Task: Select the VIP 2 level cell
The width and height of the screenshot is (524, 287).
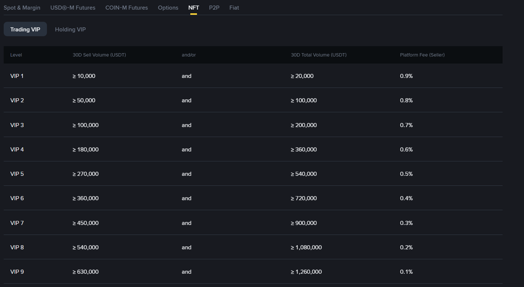Action: pos(17,100)
